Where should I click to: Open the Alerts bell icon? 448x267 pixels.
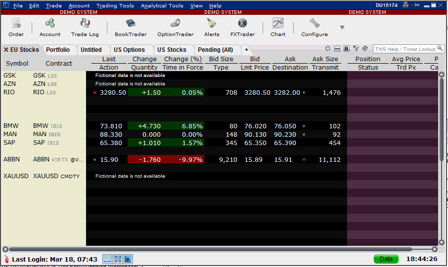point(212,28)
